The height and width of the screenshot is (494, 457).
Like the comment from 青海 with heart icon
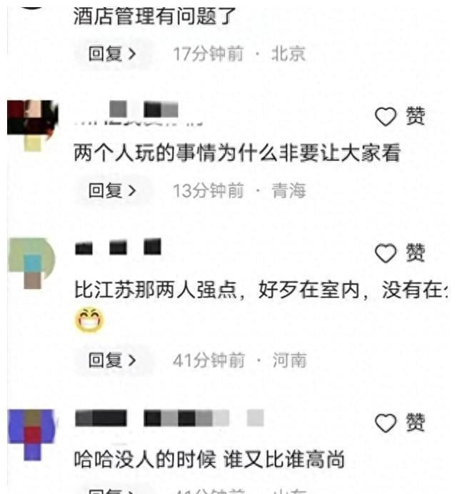pos(386,117)
